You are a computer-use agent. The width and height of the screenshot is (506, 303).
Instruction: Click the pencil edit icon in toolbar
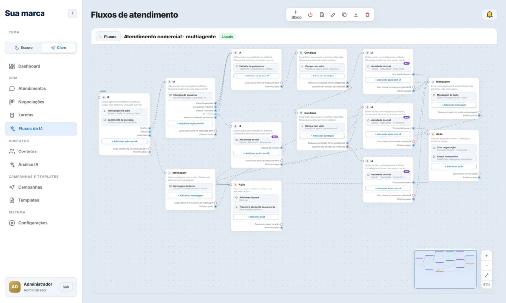333,15
